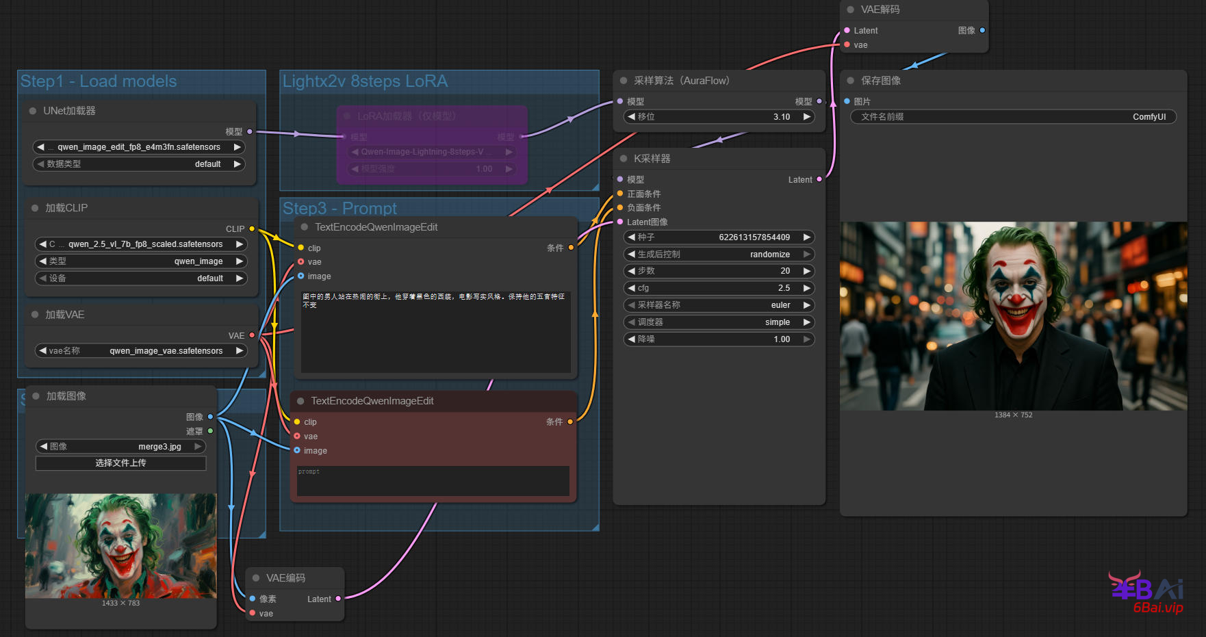Image resolution: width=1206 pixels, height=637 pixels.
Task: Click the 模型 output port on UNet加载器
Action: (250, 131)
